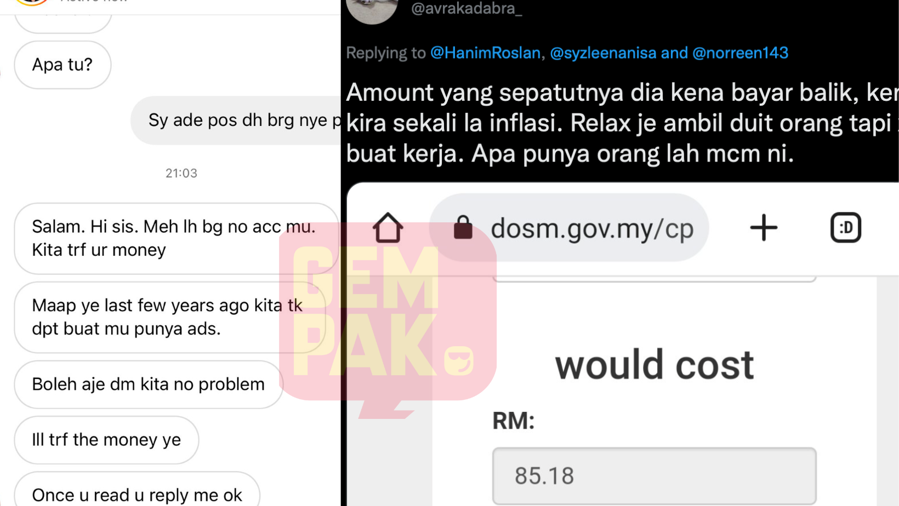Click the RM 85.18 result field
The image size is (899, 506).
pyautogui.click(x=654, y=475)
